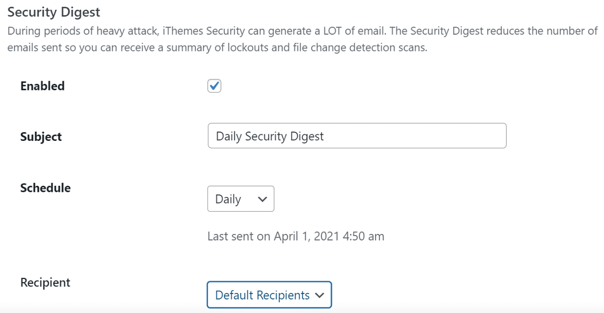Click the Recipient field label
Screen dimensions: 604x313
pyautogui.click(x=45, y=282)
